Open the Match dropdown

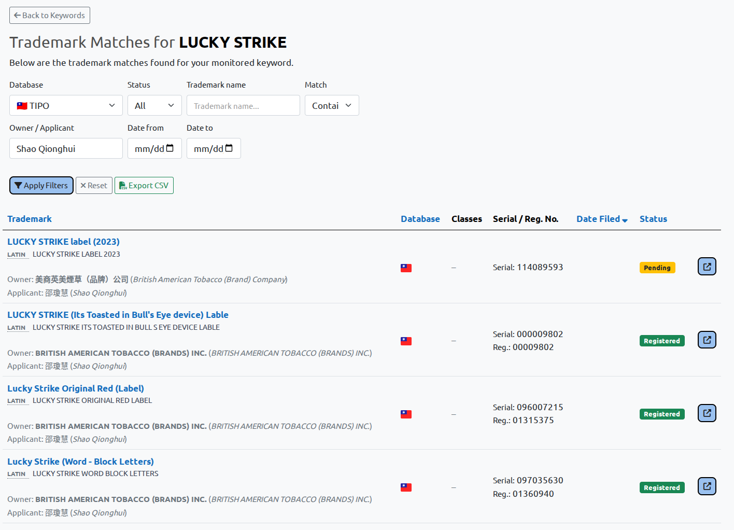point(332,105)
